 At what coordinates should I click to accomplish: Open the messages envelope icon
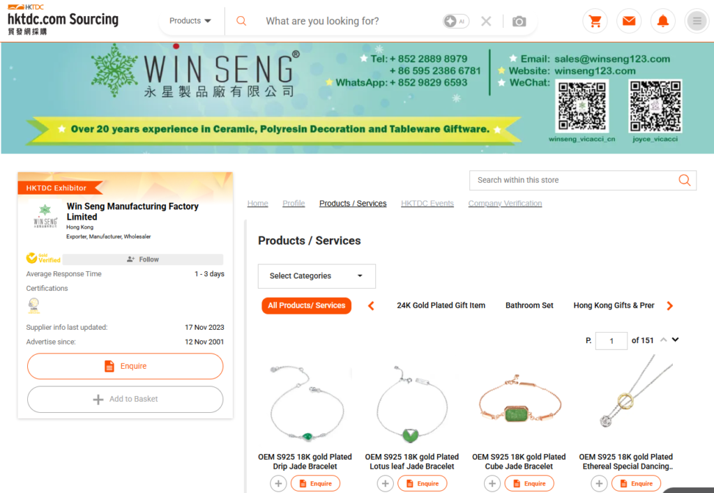click(629, 22)
